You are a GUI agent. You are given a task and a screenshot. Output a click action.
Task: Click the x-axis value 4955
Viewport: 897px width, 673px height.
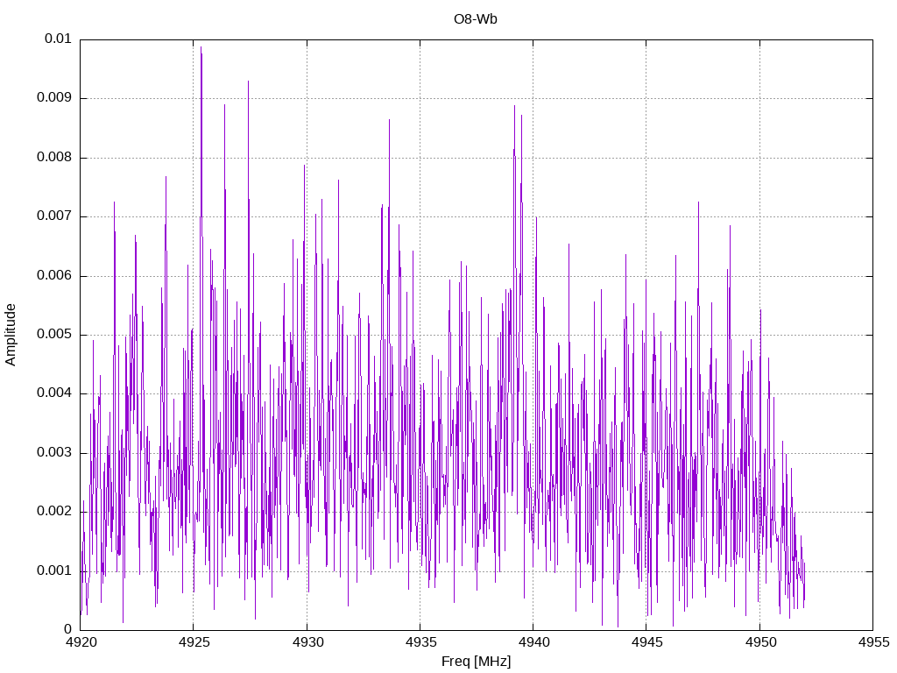tap(873, 642)
